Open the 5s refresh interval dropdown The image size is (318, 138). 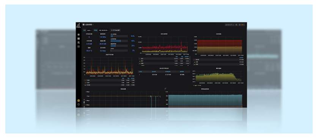click(243, 25)
